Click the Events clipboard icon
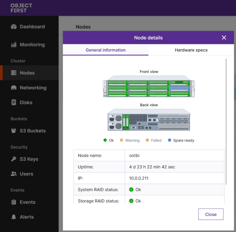This screenshot has width=236, height=232. tap(14, 202)
